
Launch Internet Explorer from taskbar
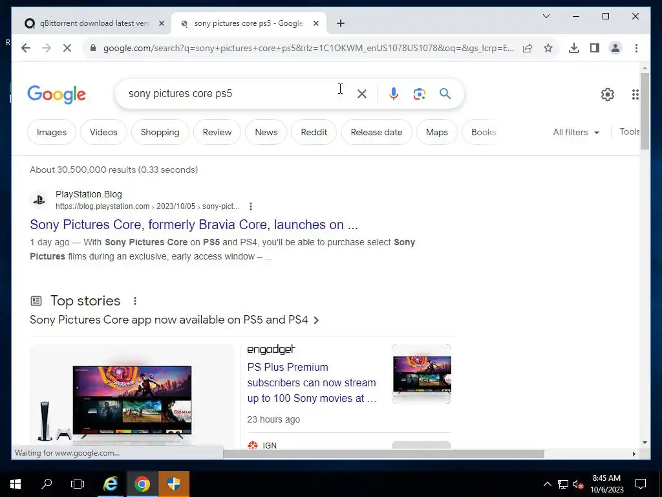click(x=111, y=484)
